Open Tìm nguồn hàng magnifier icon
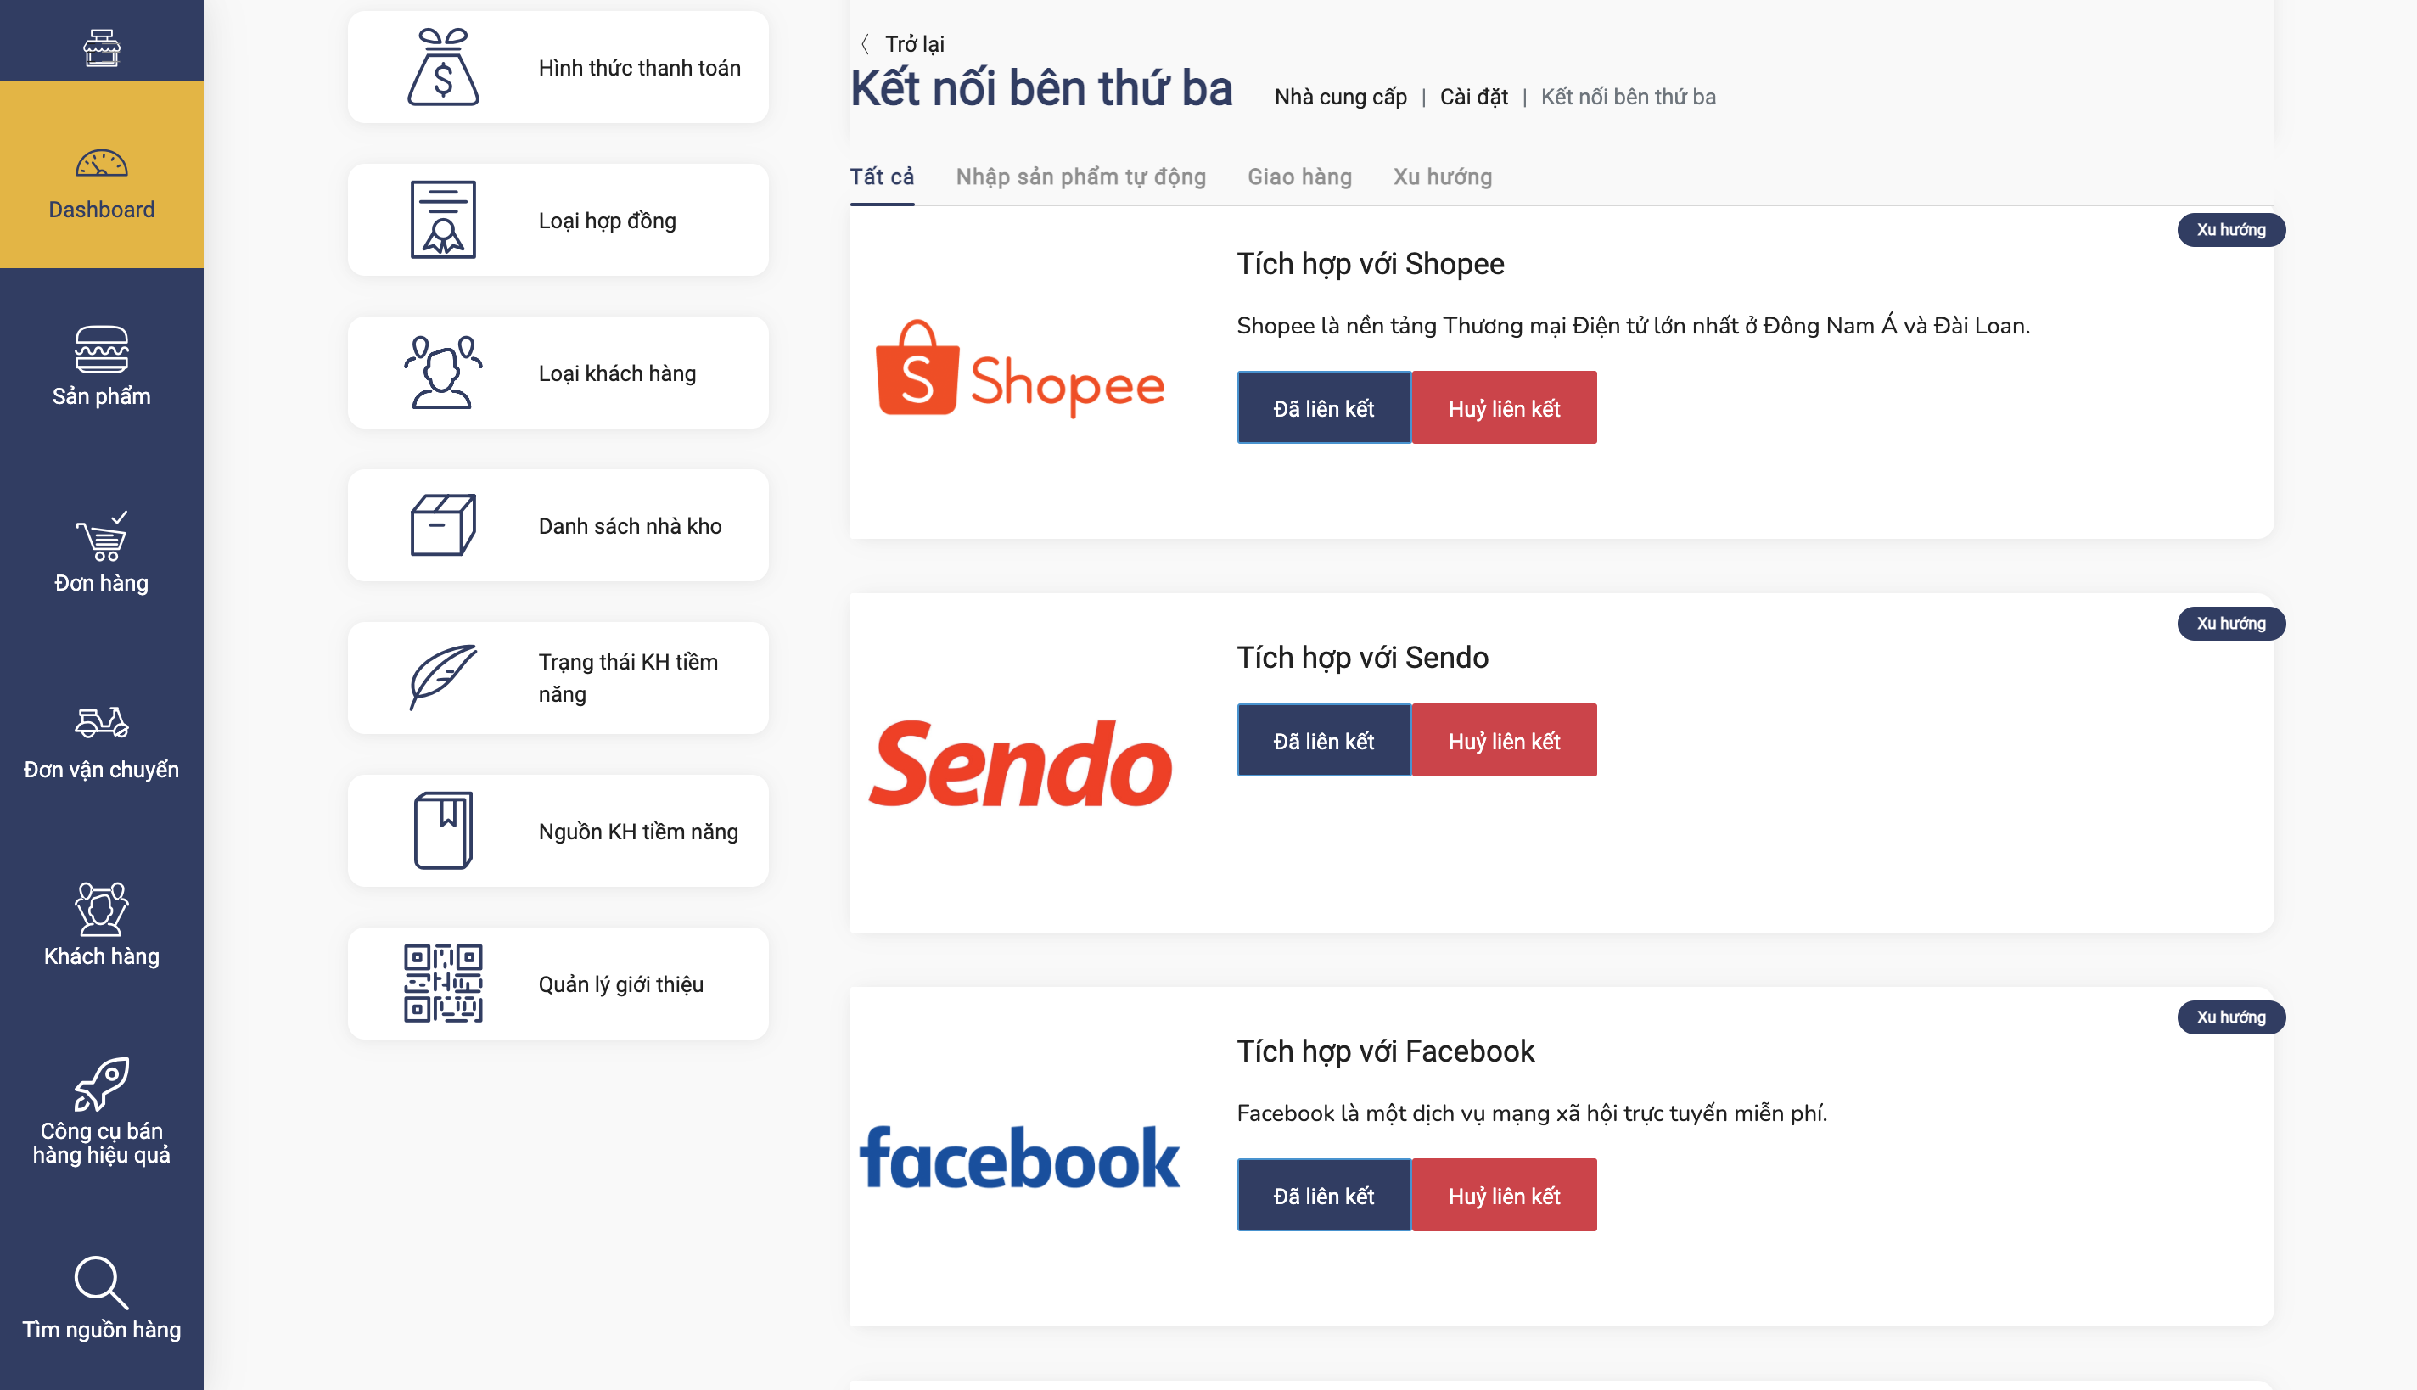This screenshot has width=2417, height=1390. (x=101, y=1282)
